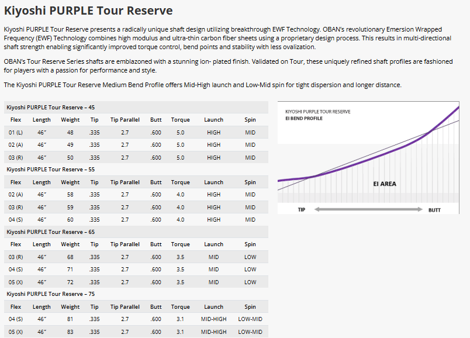This screenshot has height=338, width=470.
Task: Click the "Spin" column header in the 75 table
Action: click(250, 307)
